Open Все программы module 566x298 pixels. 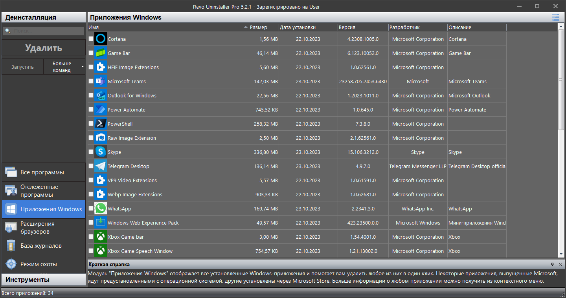pos(44,172)
